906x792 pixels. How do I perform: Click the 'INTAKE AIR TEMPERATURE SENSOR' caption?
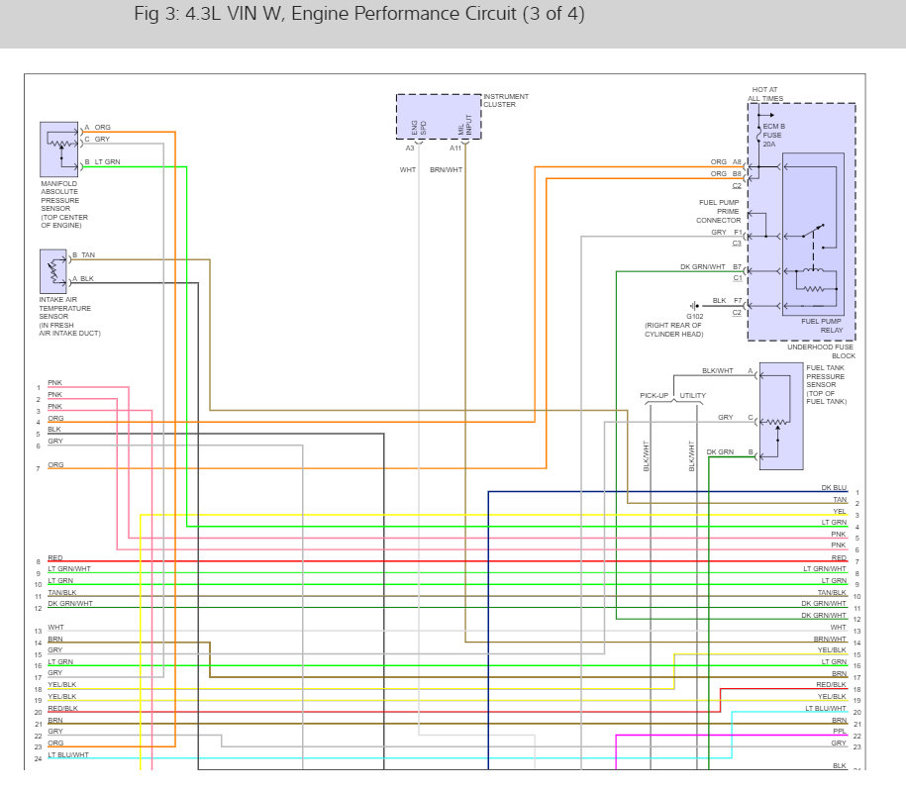pos(69,317)
